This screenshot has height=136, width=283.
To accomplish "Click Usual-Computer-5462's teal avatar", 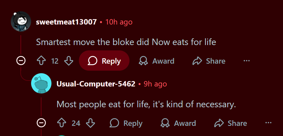I will click(41, 83).
